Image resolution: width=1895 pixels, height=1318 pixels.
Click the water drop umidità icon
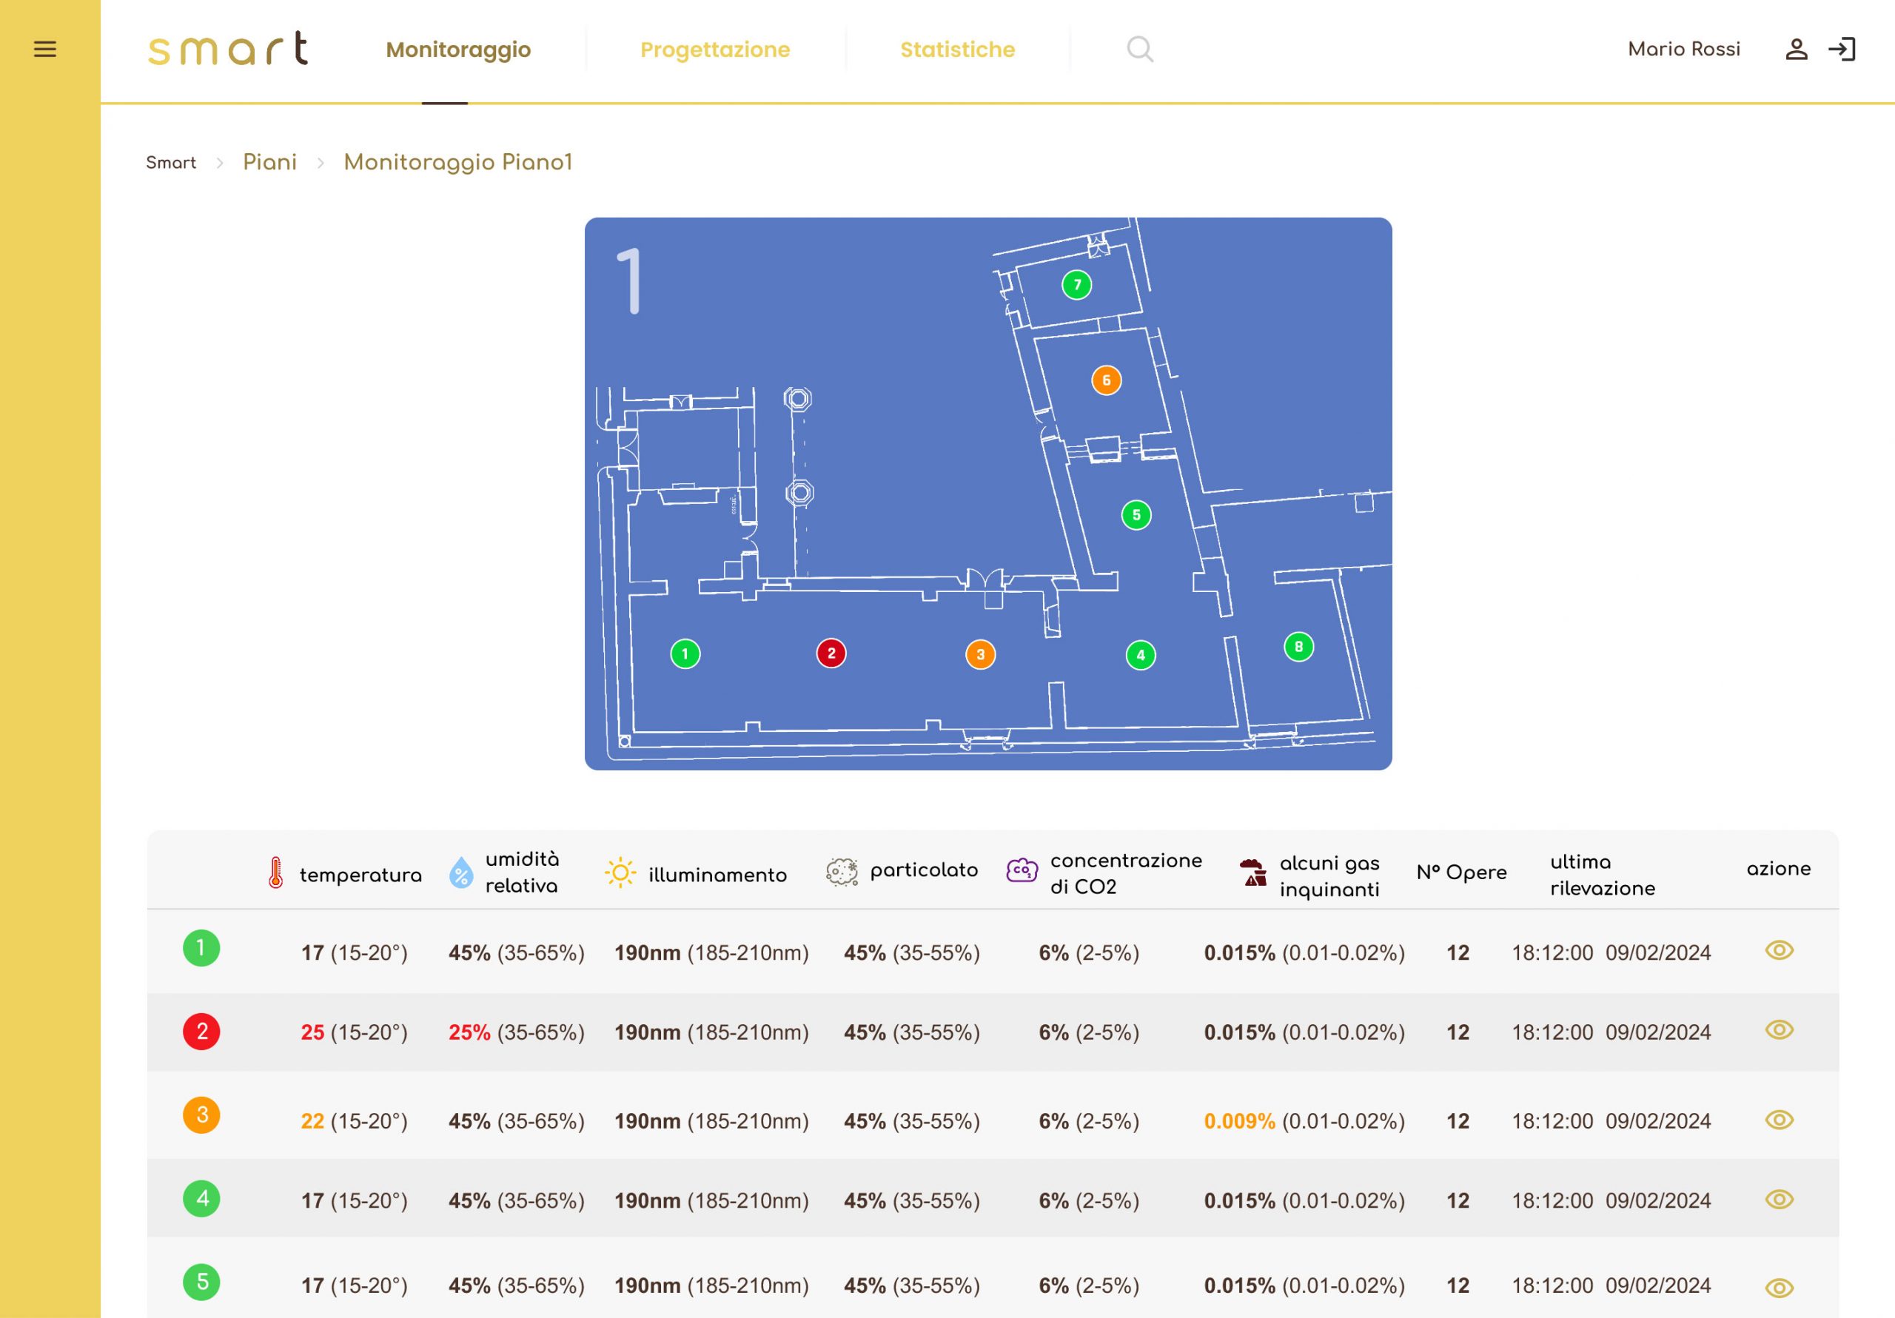click(x=460, y=872)
